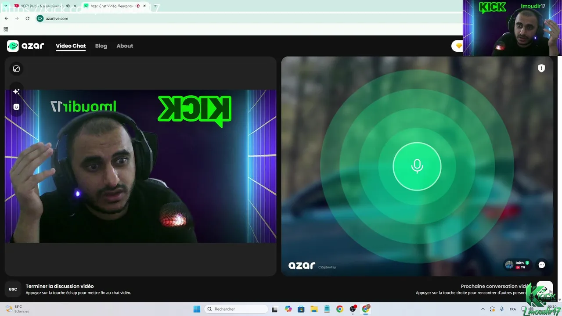The height and width of the screenshot is (316, 562).
Task: Open the sparkle effects icon
Action: click(16, 91)
